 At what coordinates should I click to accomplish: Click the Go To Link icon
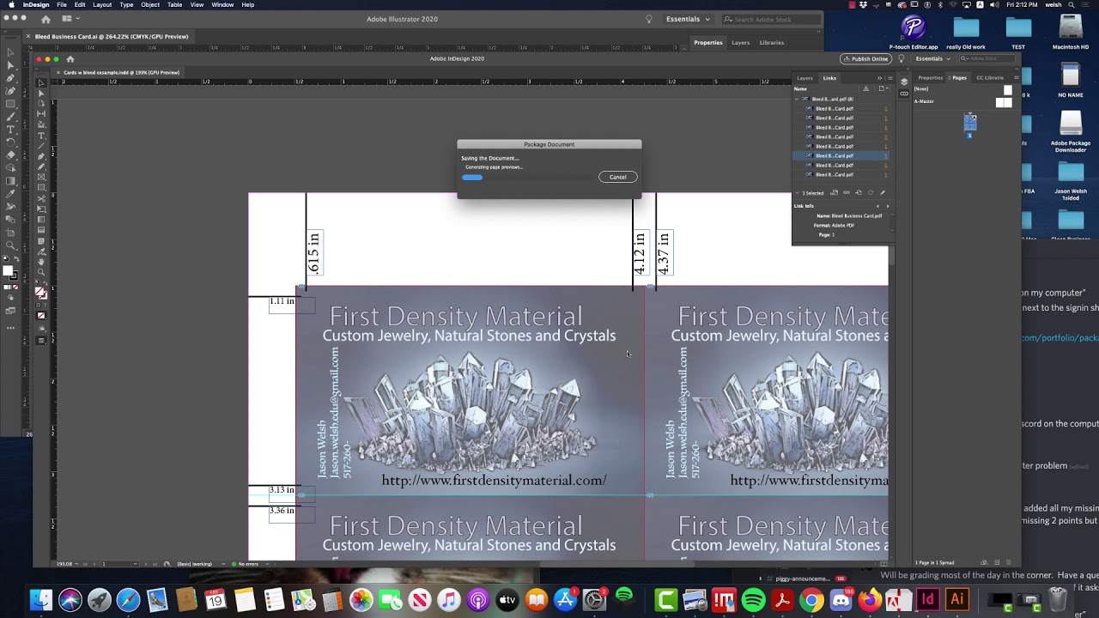point(859,192)
